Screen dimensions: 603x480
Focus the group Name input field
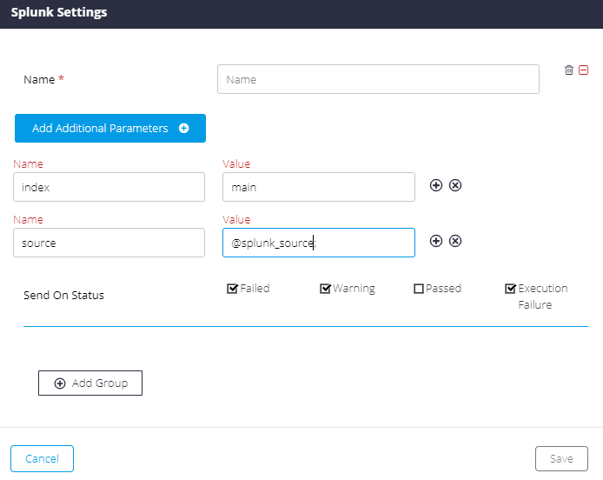[378, 79]
